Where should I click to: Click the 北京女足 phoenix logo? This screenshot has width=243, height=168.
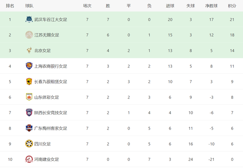coord(29,51)
